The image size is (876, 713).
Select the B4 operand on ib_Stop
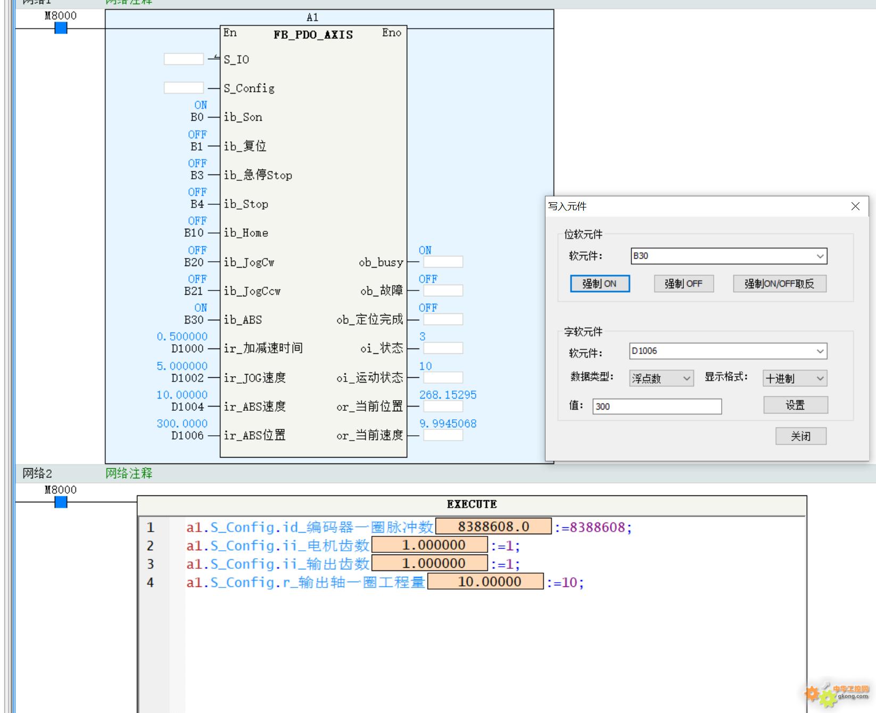197,204
